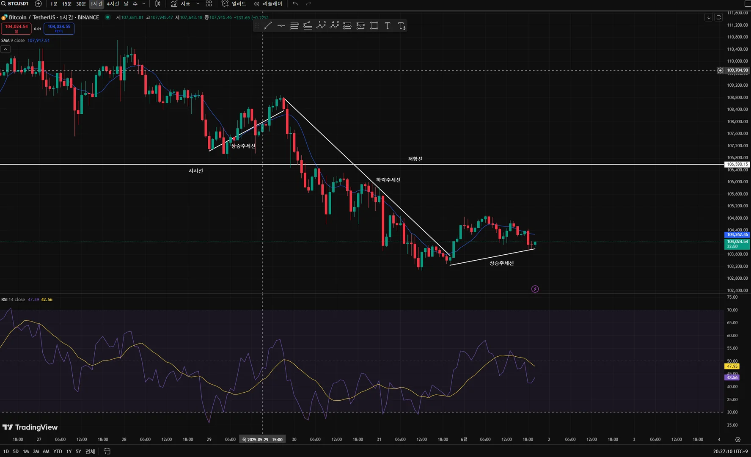Image resolution: width=751 pixels, height=457 pixels.
Task: Set date range to 1D
Action: [x=6, y=451]
